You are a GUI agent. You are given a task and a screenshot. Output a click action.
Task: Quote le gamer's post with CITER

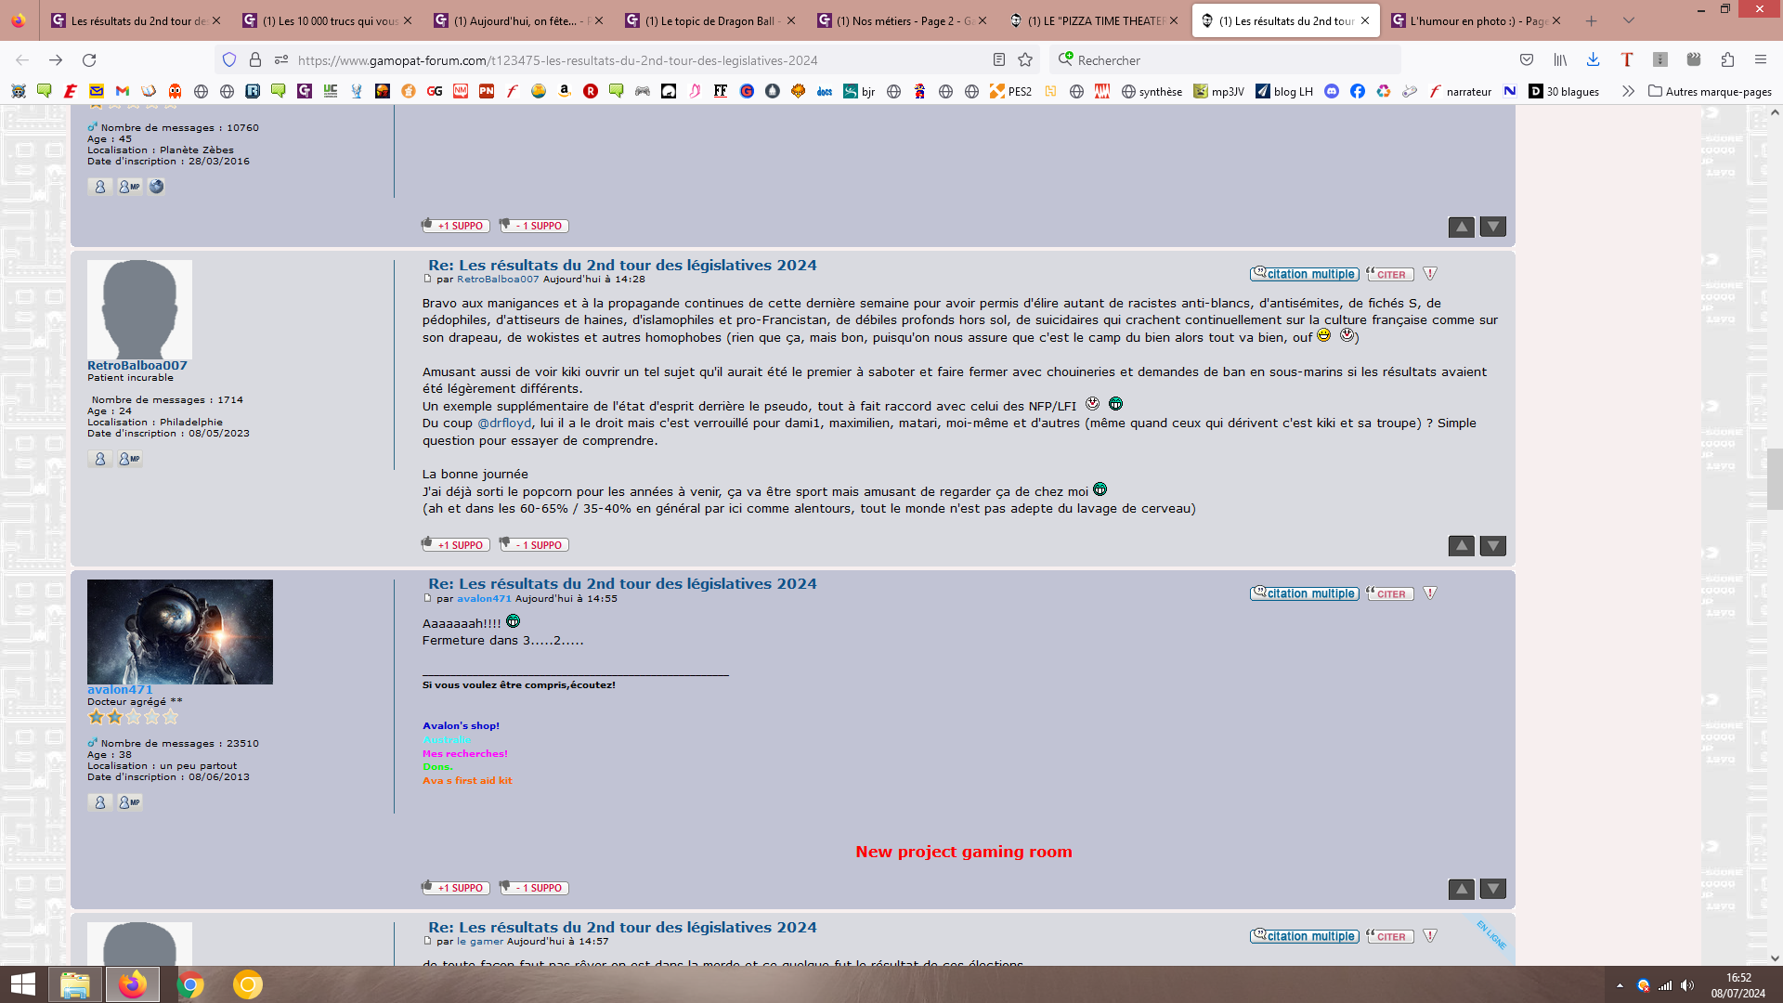(1390, 936)
